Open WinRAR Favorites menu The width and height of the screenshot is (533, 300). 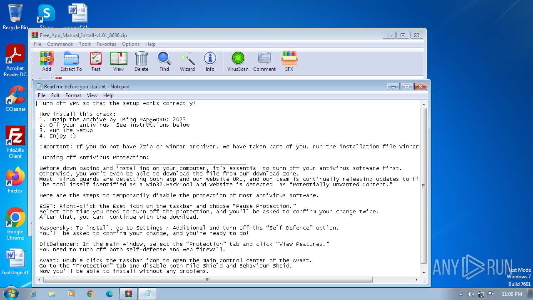click(x=106, y=44)
